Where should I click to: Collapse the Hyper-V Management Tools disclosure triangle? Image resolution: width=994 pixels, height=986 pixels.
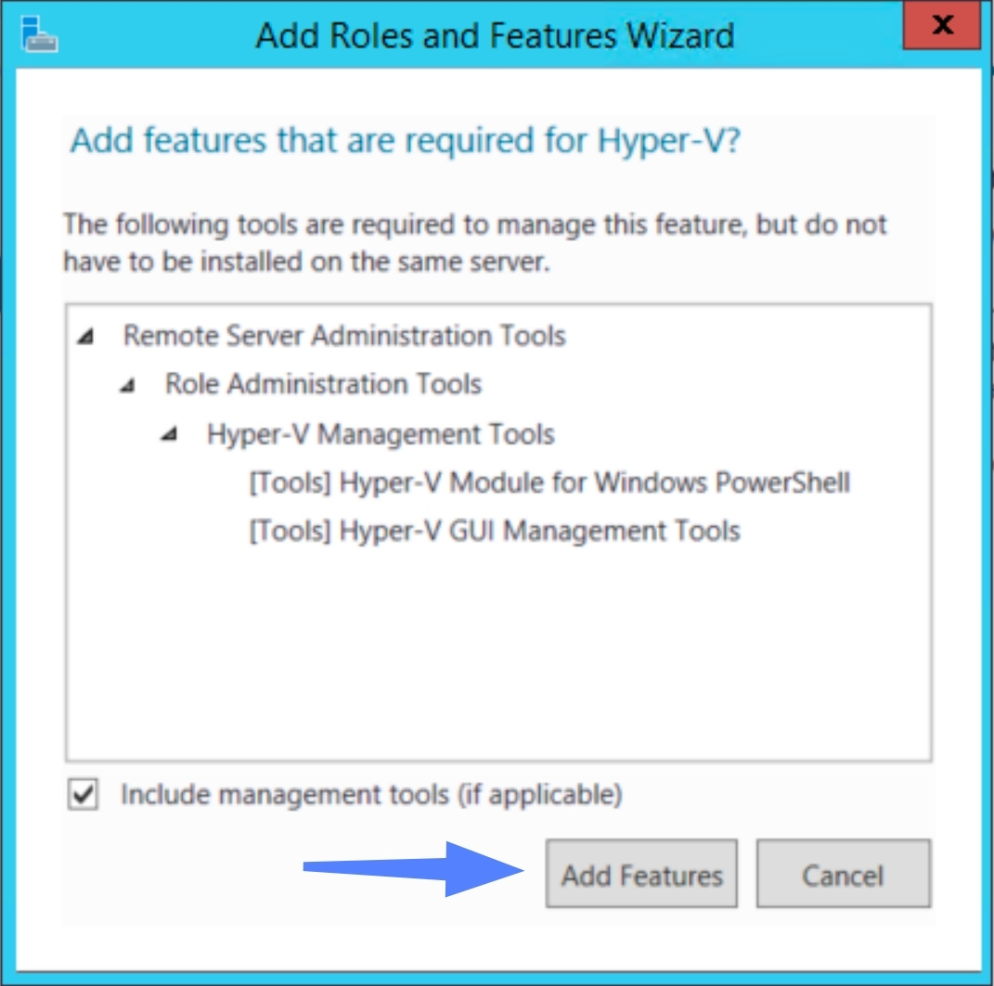pos(169,436)
